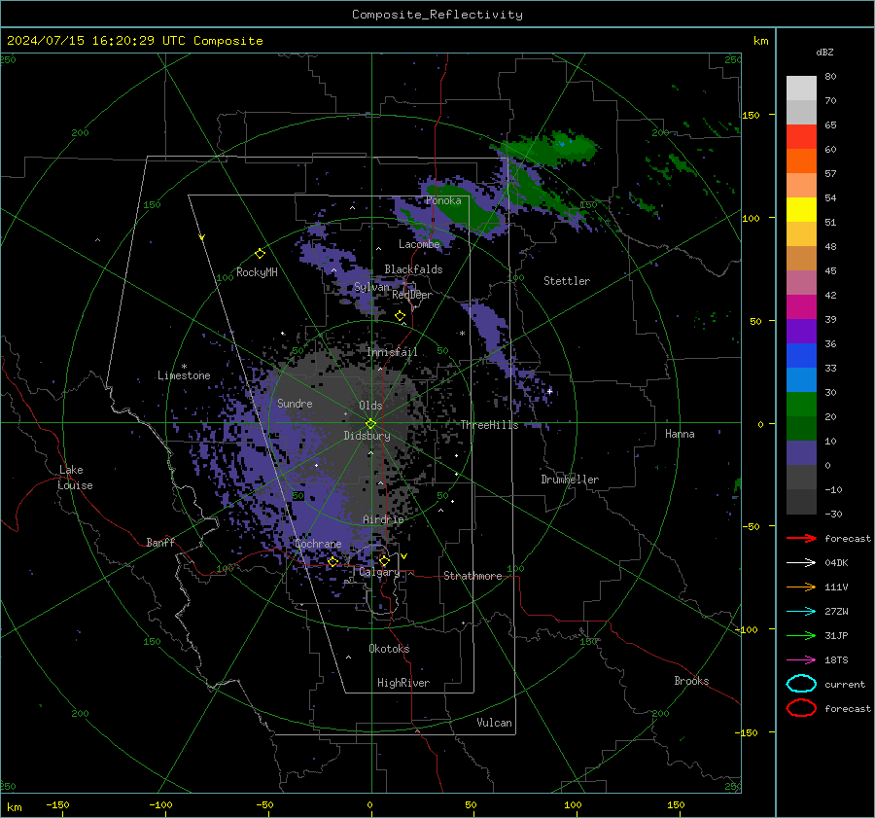Select the orange 57–60 dBZ color swatch
Viewport: 875px width, 818px height.
coord(801,160)
